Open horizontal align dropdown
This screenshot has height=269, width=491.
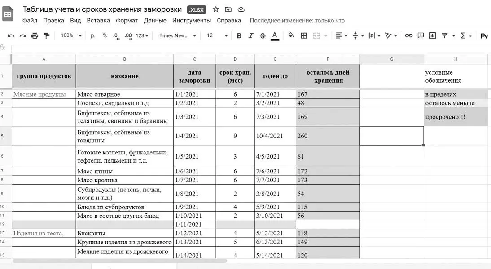[x=341, y=35]
